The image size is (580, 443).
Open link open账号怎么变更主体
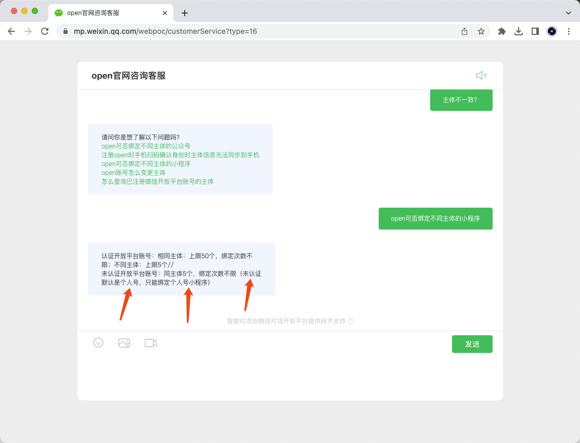[134, 173]
